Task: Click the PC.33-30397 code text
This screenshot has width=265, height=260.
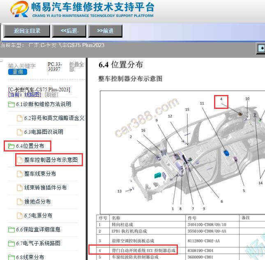Action: 55,67
